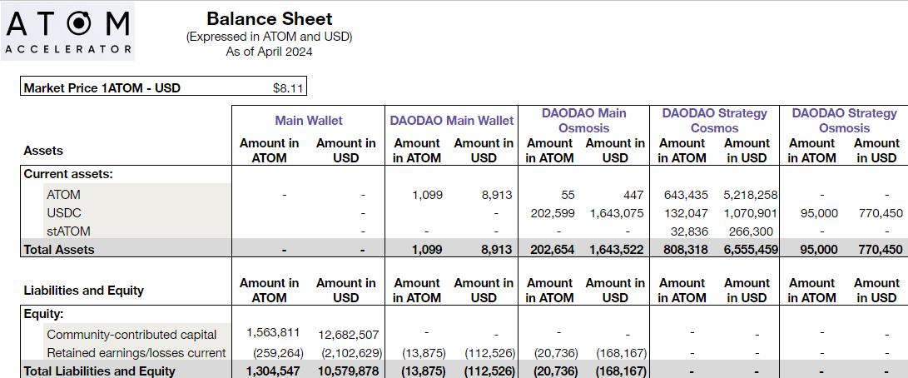Screen dimensions: 908x378
Task: Select the Retained earnings/losses current label
Action: 136,352
